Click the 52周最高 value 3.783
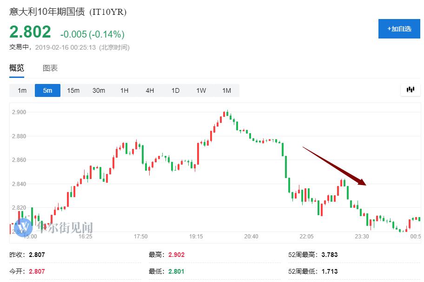 click(329, 255)
